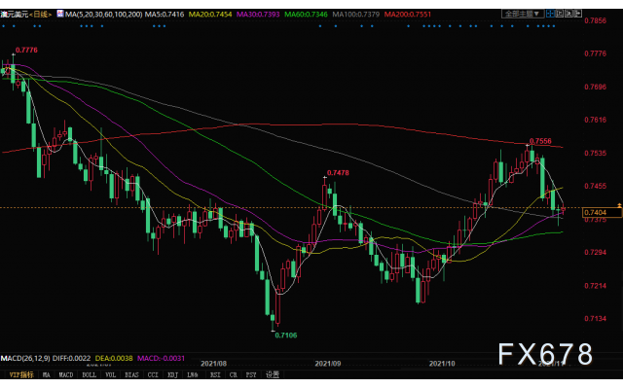
Task: Click the 0.7214 price axis label
Action: point(596,286)
